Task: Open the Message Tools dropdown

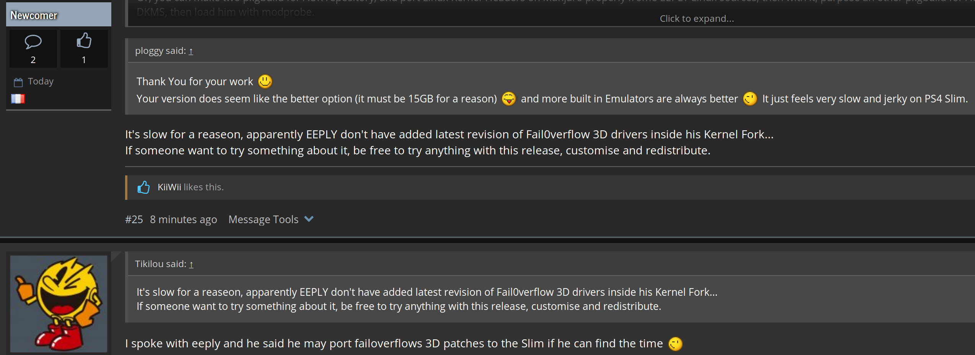Action: [263, 219]
